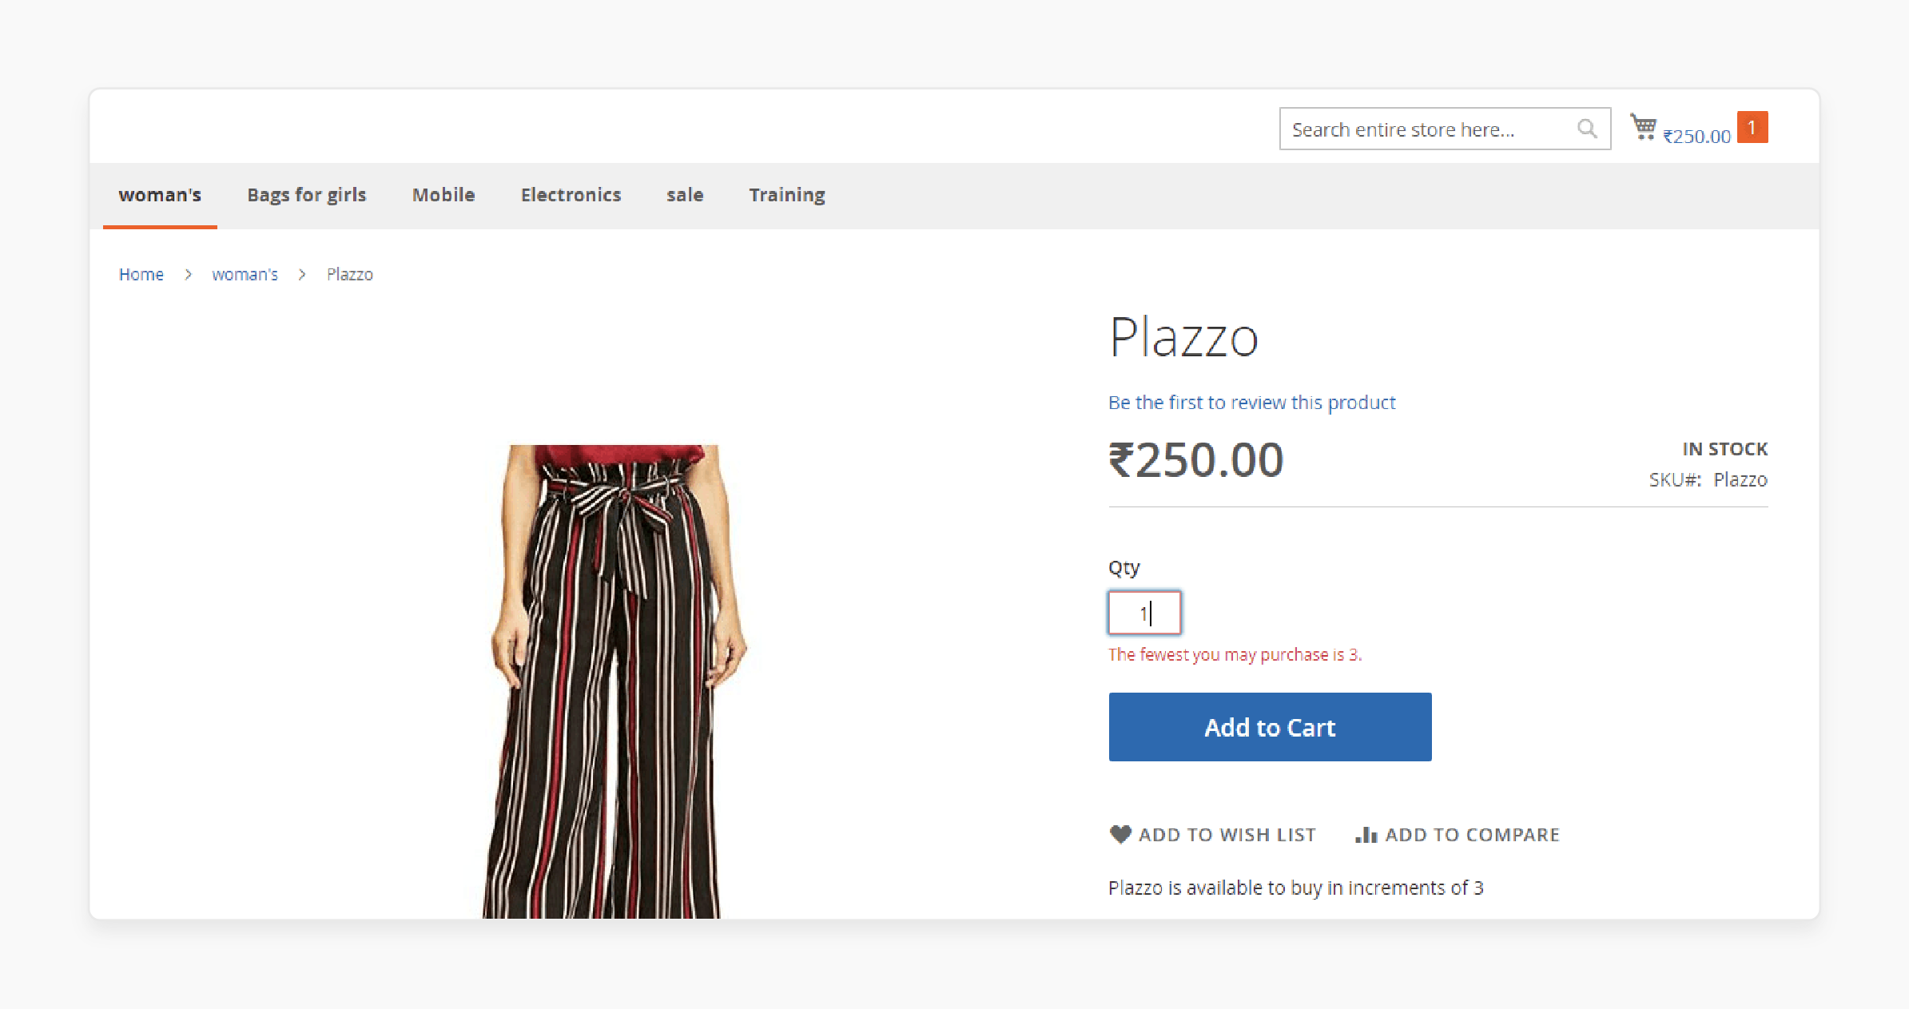
Task: Open the Electronics category
Action: tap(571, 195)
